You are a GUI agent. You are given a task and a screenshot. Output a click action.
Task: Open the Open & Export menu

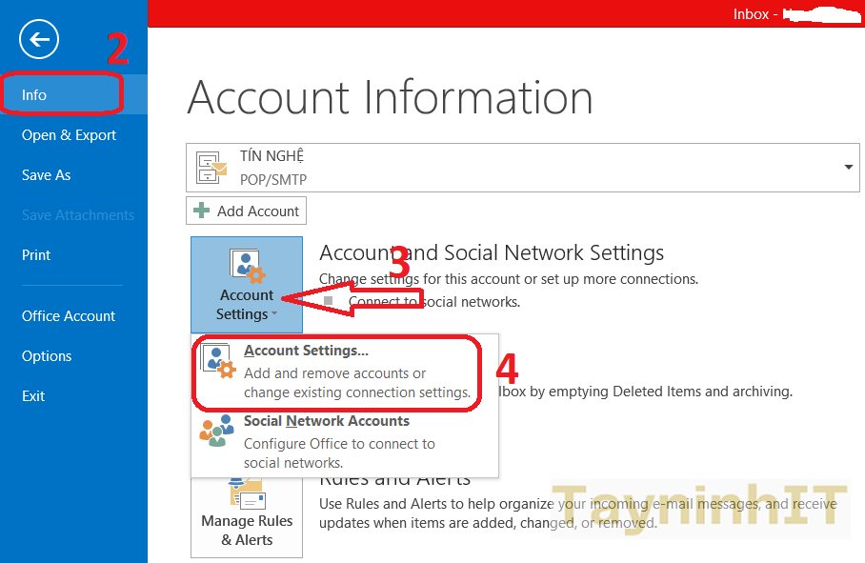click(69, 135)
